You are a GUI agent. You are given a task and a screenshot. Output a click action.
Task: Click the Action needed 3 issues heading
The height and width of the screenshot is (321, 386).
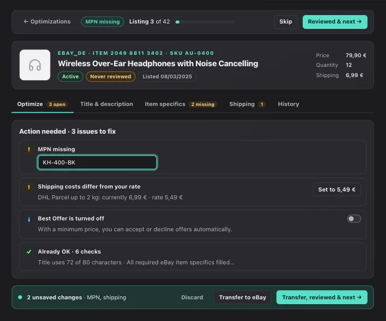[x=68, y=131]
